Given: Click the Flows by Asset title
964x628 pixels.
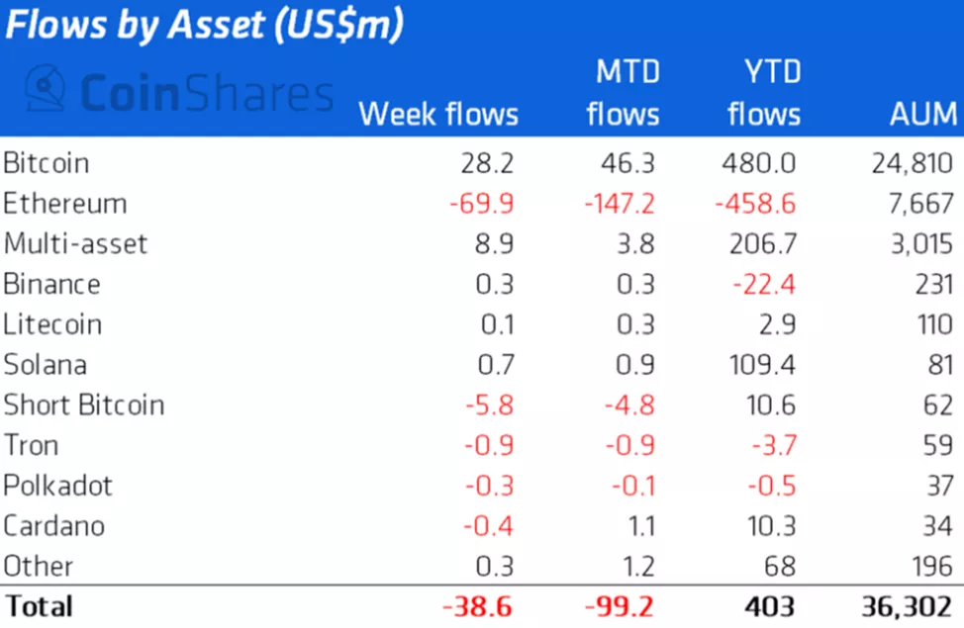Looking at the screenshot, I should [204, 27].
